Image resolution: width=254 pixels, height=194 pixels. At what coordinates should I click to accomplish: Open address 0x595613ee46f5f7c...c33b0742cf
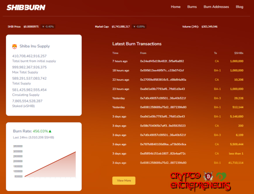pos(162,70)
